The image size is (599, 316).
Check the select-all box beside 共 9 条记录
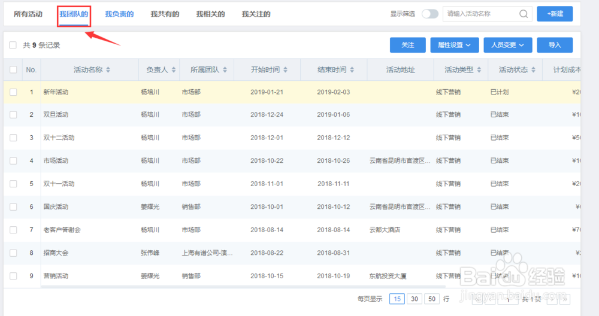click(x=13, y=45)
